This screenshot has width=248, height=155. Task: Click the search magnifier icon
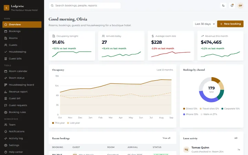pyautogui.click(x=52, y=6)
